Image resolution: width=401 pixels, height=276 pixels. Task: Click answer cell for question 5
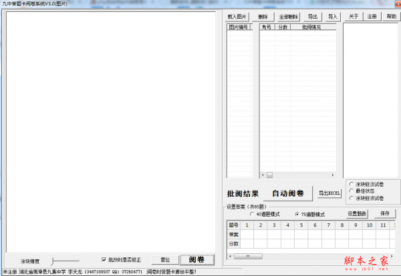click(301, 235)
